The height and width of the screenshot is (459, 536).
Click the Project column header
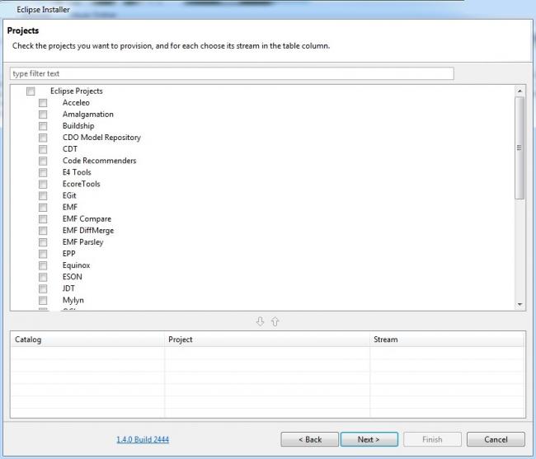point(267,340)
